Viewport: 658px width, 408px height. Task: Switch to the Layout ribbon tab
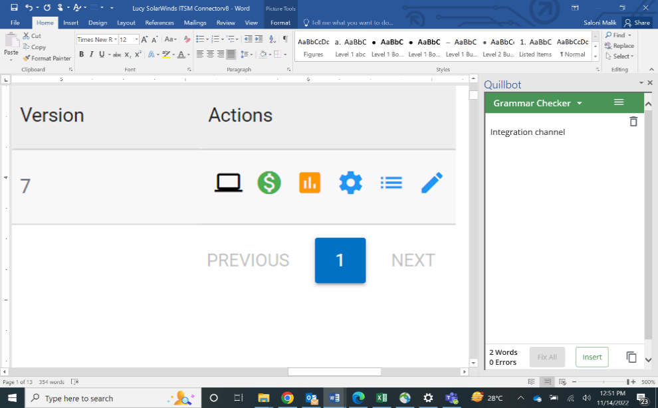(x=126, y=23)
